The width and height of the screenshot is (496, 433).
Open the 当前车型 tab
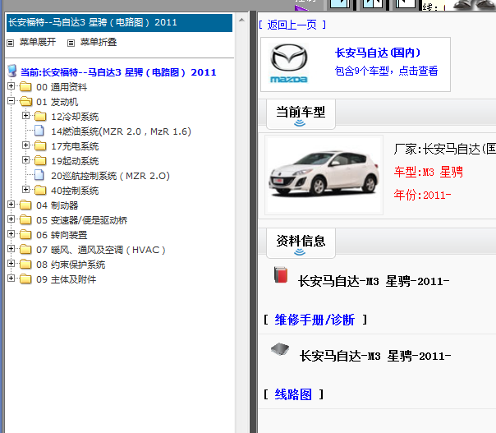pos(301,114)
